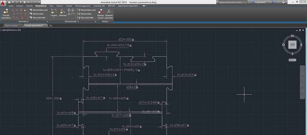The width and height of the screenshot is (307, 135).
Task: Click the ALTO face of the ViewCube
Action: tap(292, 45)
